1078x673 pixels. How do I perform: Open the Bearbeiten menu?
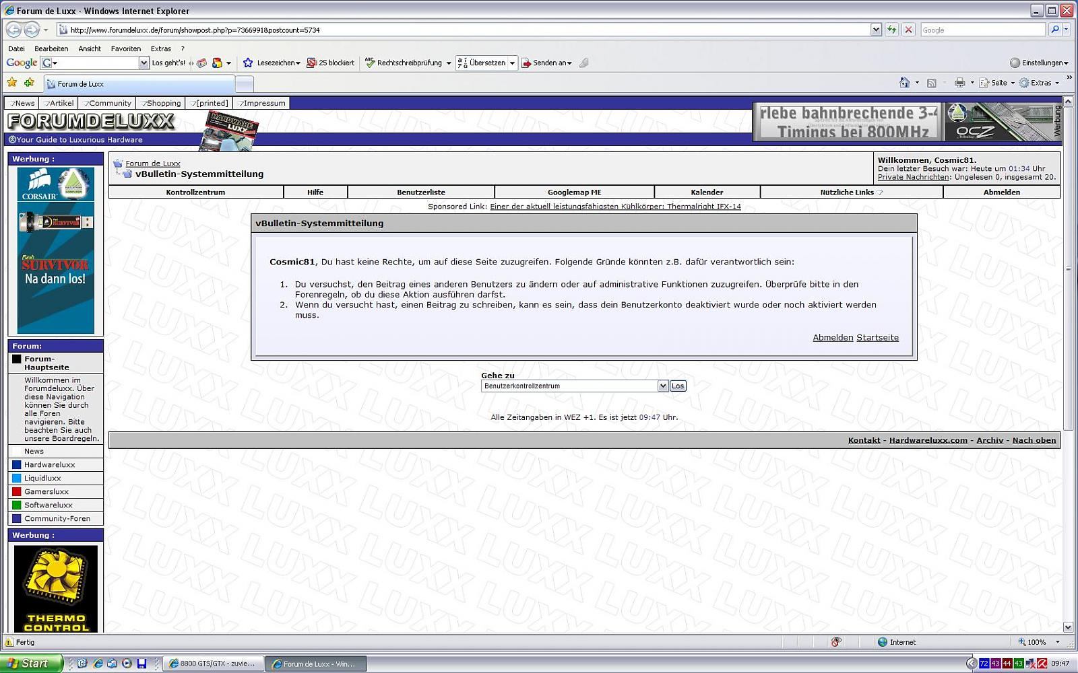pyautogui.click(x=51, y=48)
